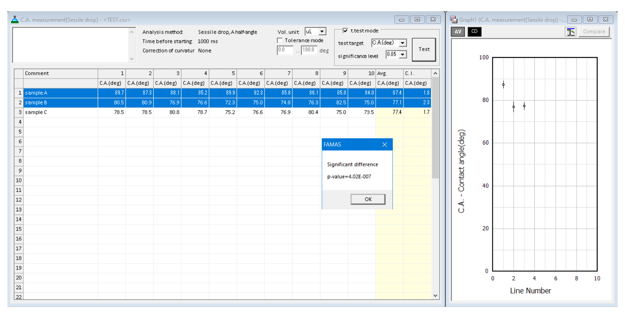Click the Contact angle axis label

(461, 171)
